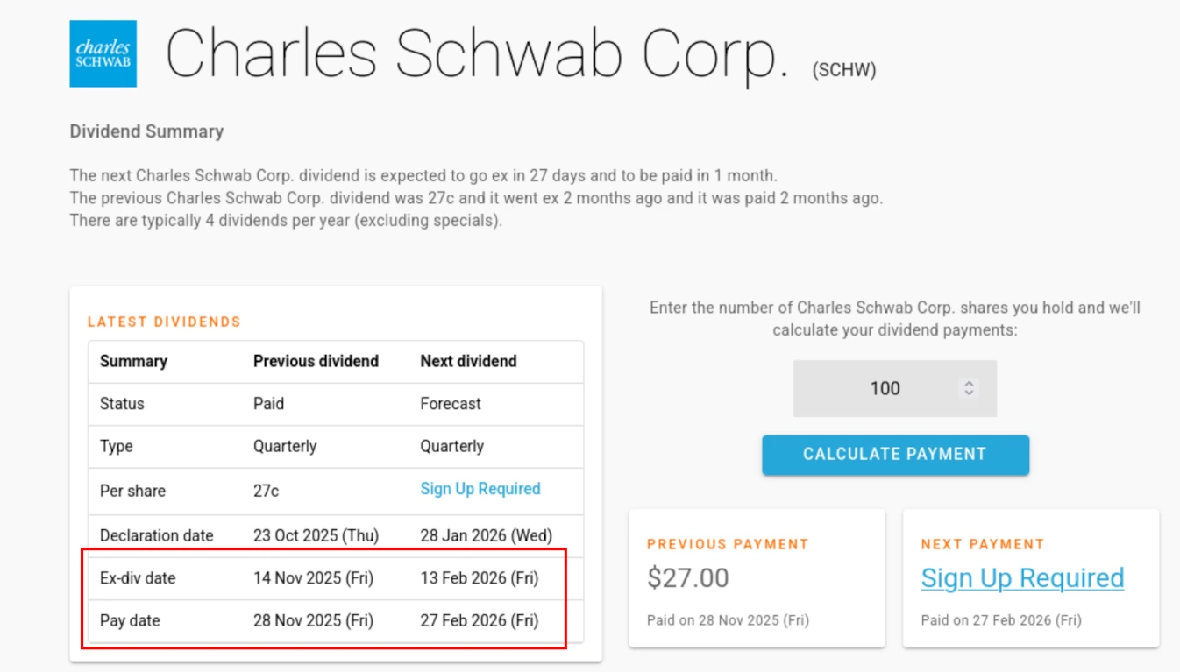Follow Sign Up Required under Next Payment
Screen dimensions: 1180x672
pos(1022,577)
